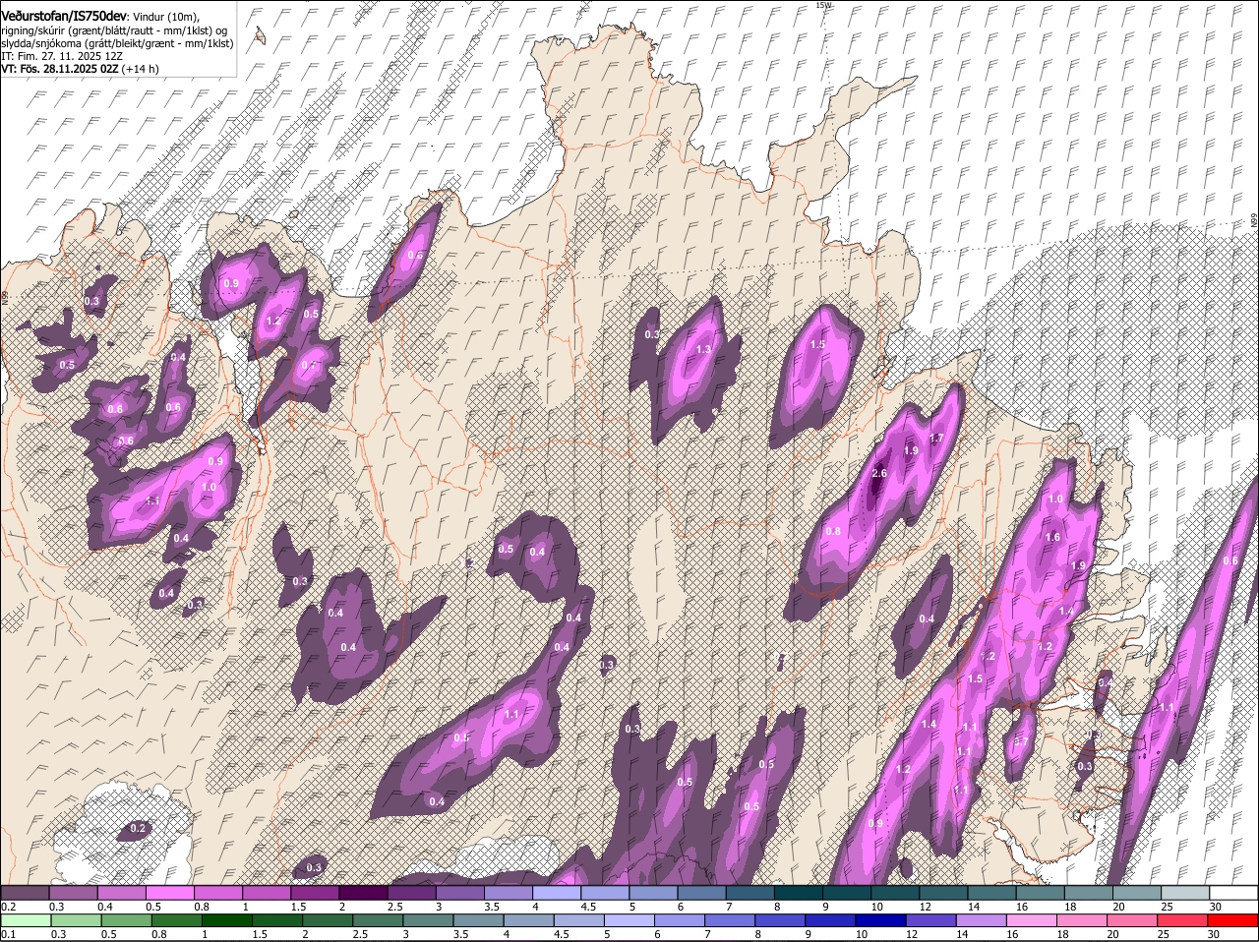Pick the lightest green 0.1–0.3 legend swatch
This screenshot has height=942, width=1259.
25,920
